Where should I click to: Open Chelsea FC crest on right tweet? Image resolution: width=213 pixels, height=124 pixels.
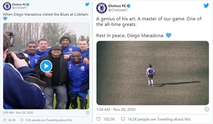point(101,8)
